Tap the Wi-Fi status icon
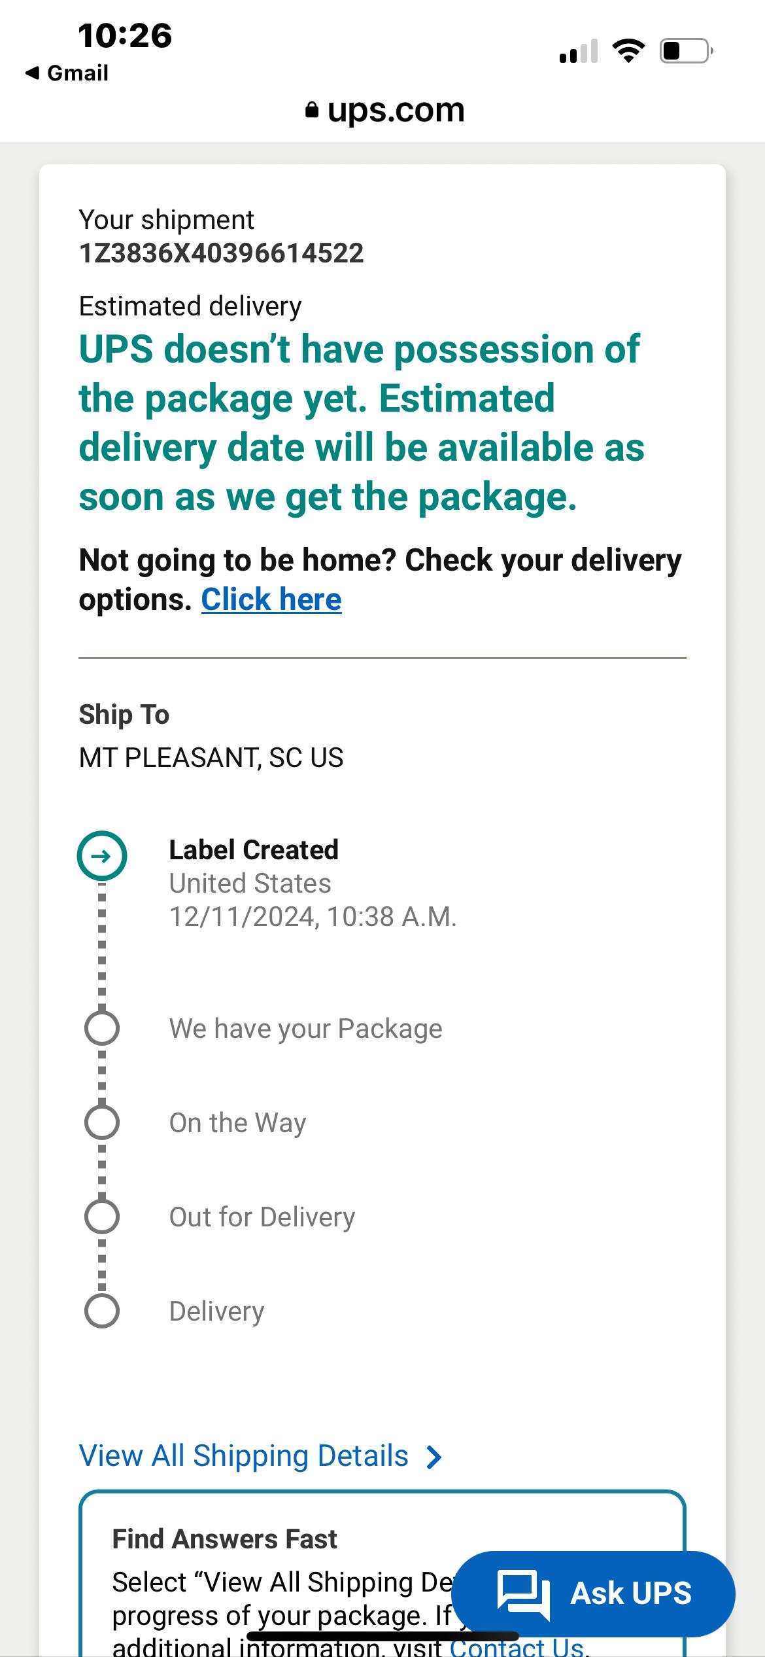765x1657 pixels. (628, 50)
